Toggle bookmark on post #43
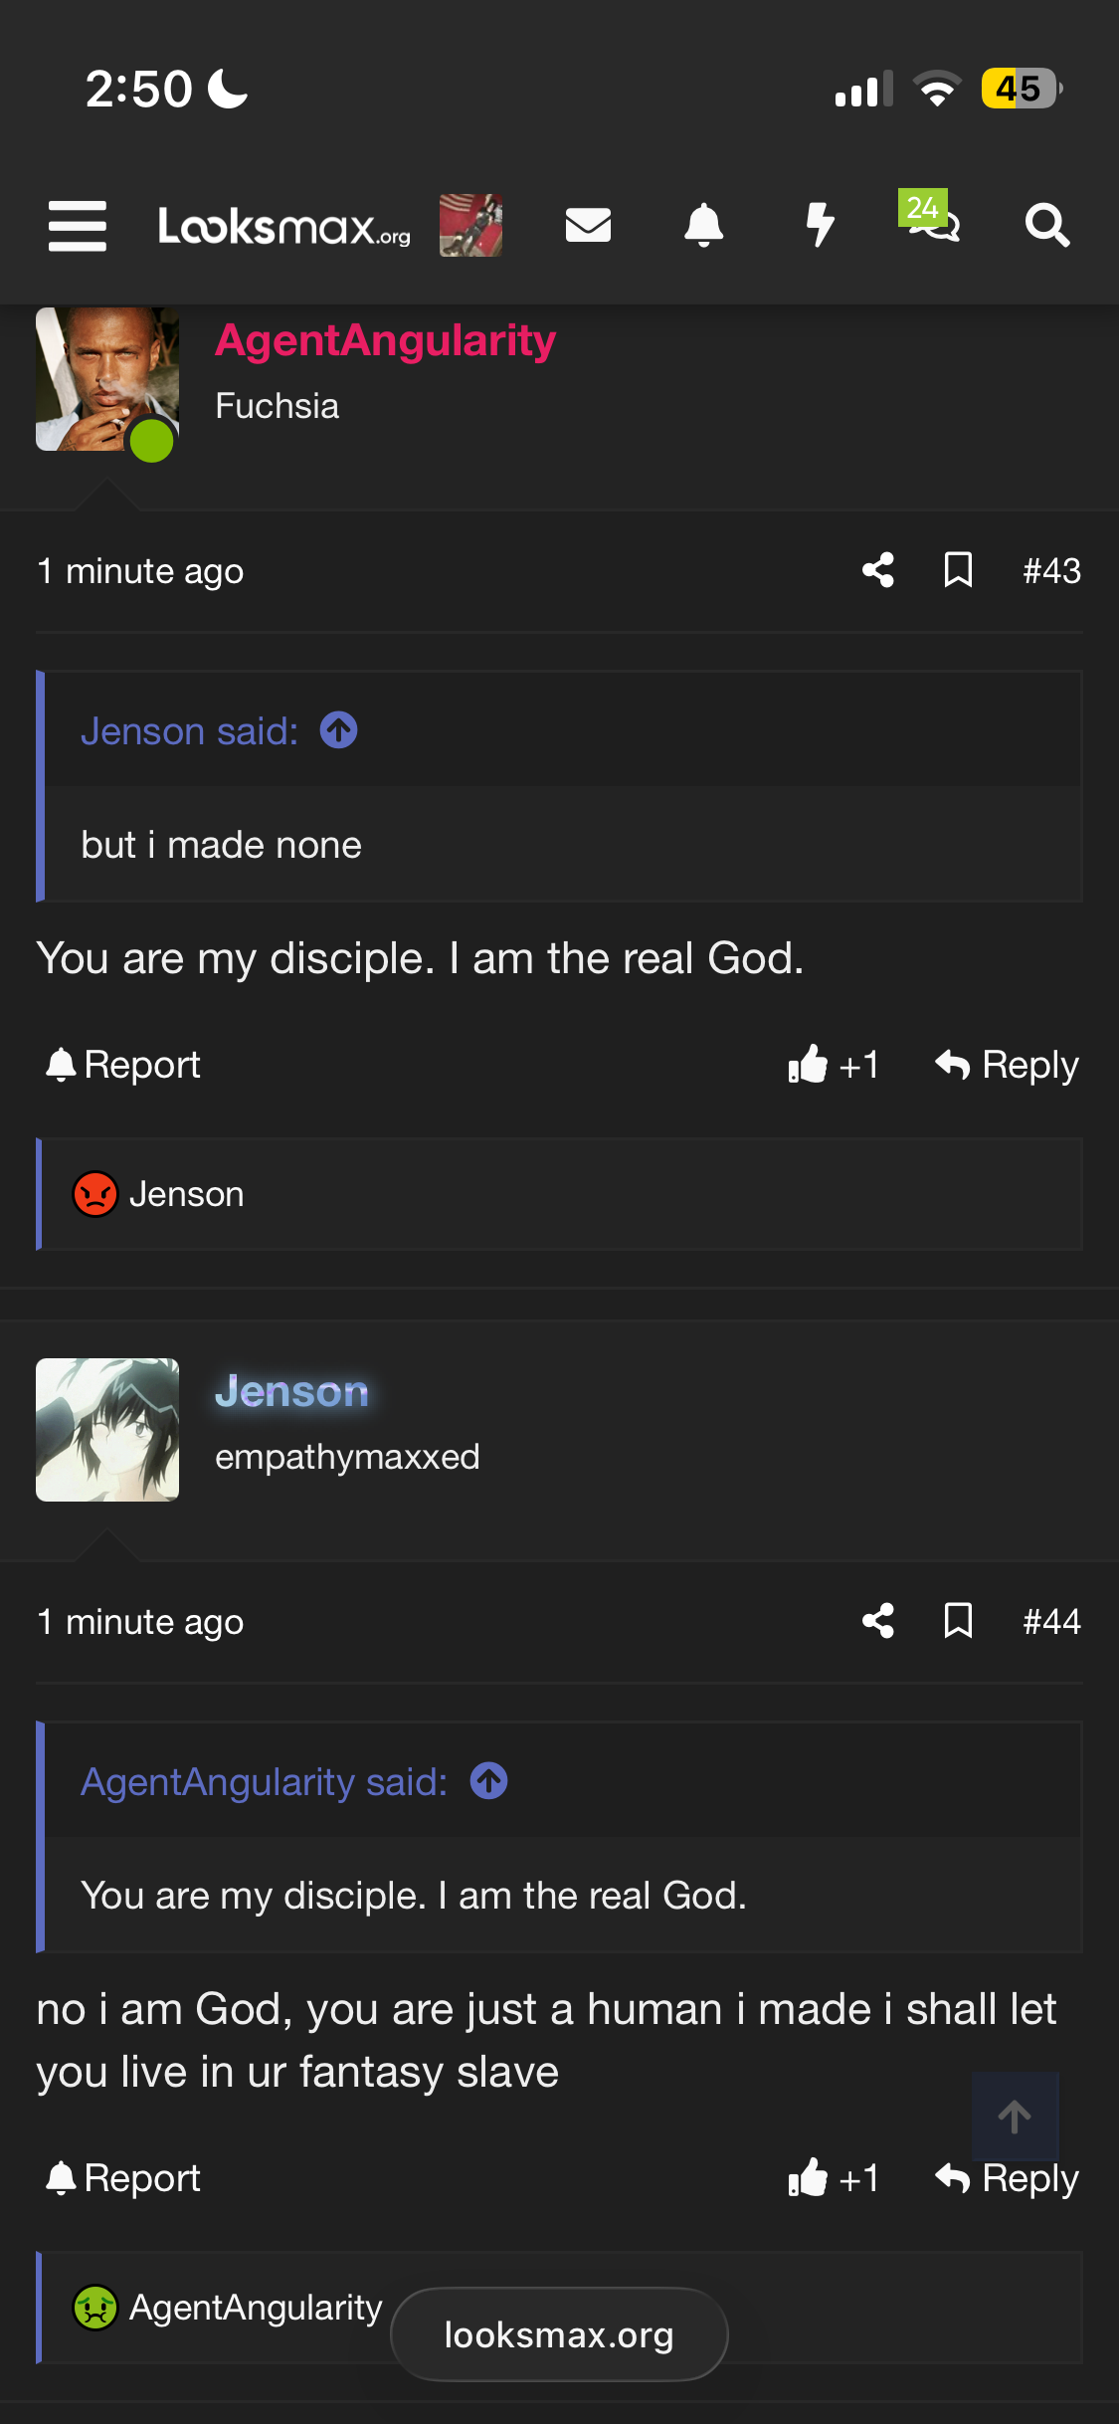 click(958, 570)
